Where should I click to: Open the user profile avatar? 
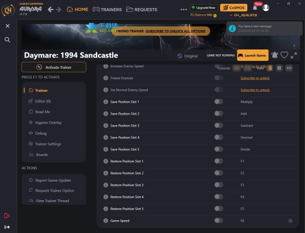266,8
